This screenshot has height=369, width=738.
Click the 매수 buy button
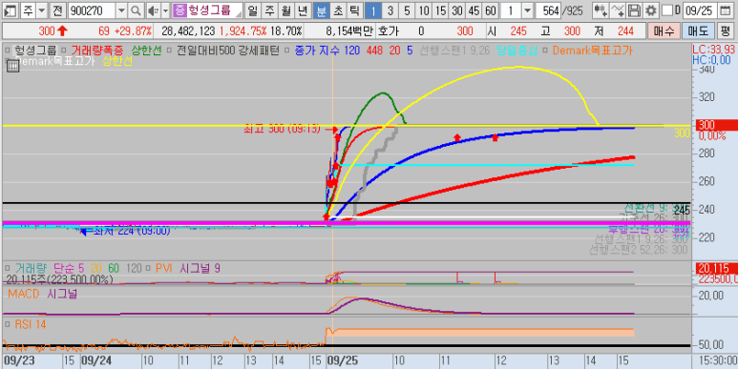[x=664, y=31]
